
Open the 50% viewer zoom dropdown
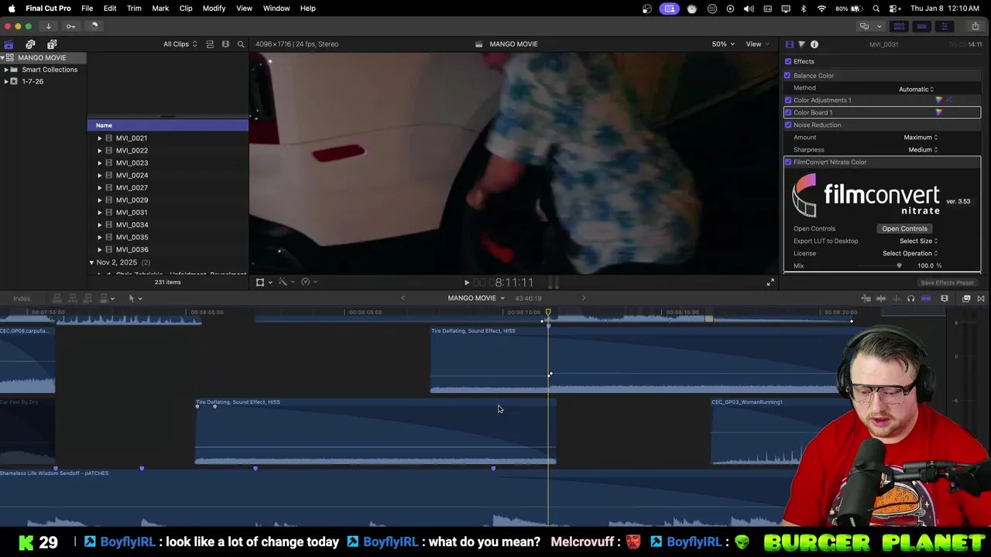pos(723,44)
